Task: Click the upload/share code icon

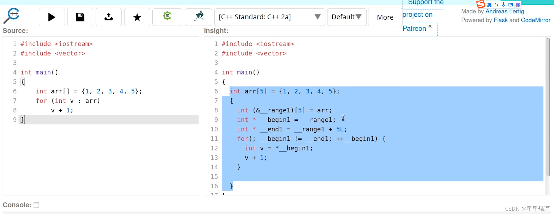Action: coord(109,17)
